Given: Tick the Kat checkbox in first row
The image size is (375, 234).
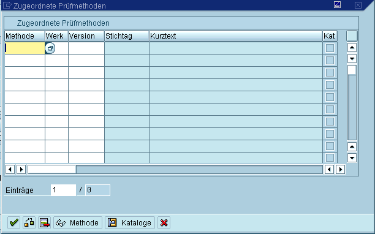Looking at the screenshot, I should [330, 48].
